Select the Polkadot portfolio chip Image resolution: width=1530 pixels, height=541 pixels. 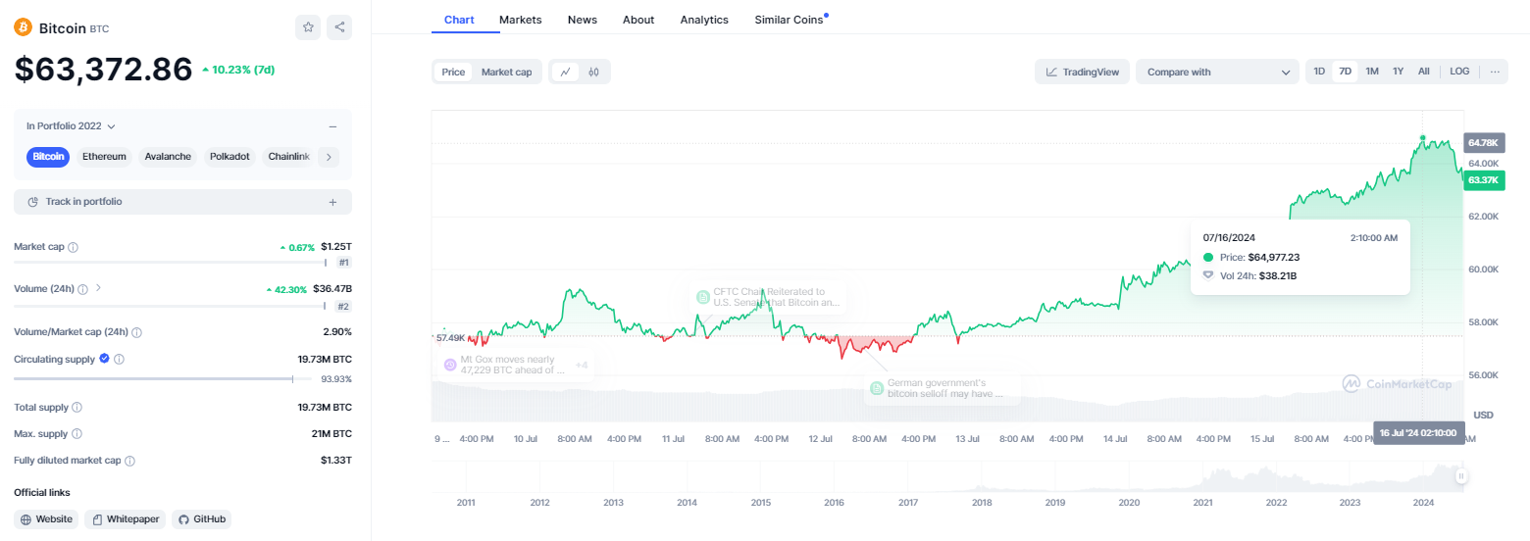pos(229,157)
